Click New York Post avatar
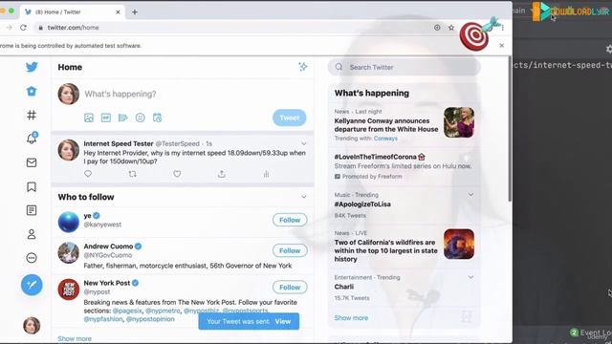The height and width of the screenshot is (344, 612). [69, 289]
